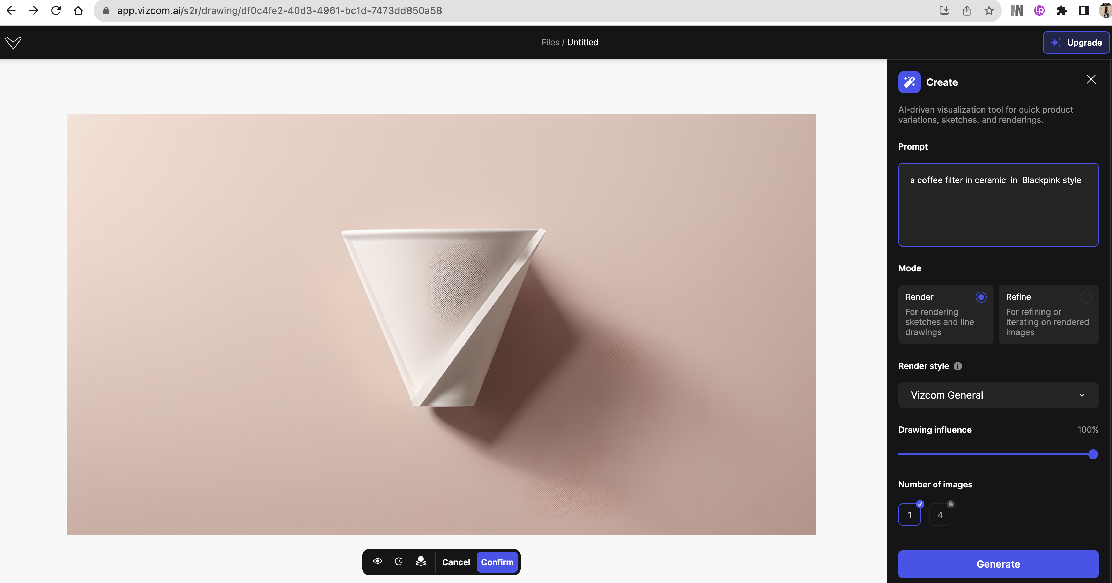This screenshot has width=1112, height=583.
Task: Bookmark this page with the star icon
Action: 989,11
